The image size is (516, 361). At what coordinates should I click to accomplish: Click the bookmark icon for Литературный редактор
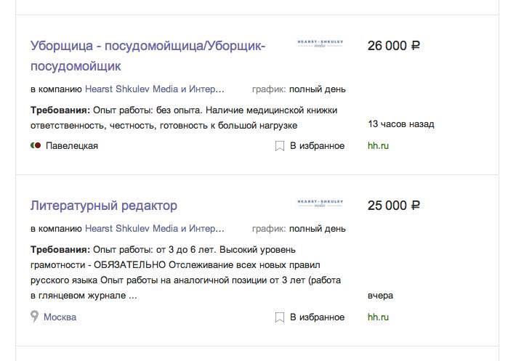click(x=280, y=317)
